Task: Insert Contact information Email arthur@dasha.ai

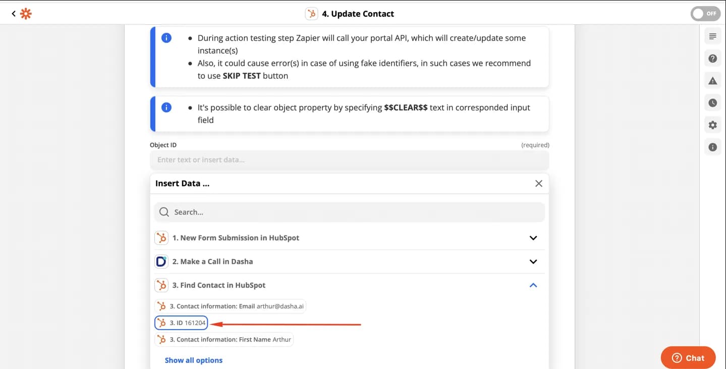Action: [230, 306]
